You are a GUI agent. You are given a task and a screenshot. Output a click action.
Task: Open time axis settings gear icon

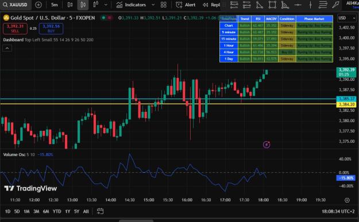pyautogui.click(x=347, y=200)
